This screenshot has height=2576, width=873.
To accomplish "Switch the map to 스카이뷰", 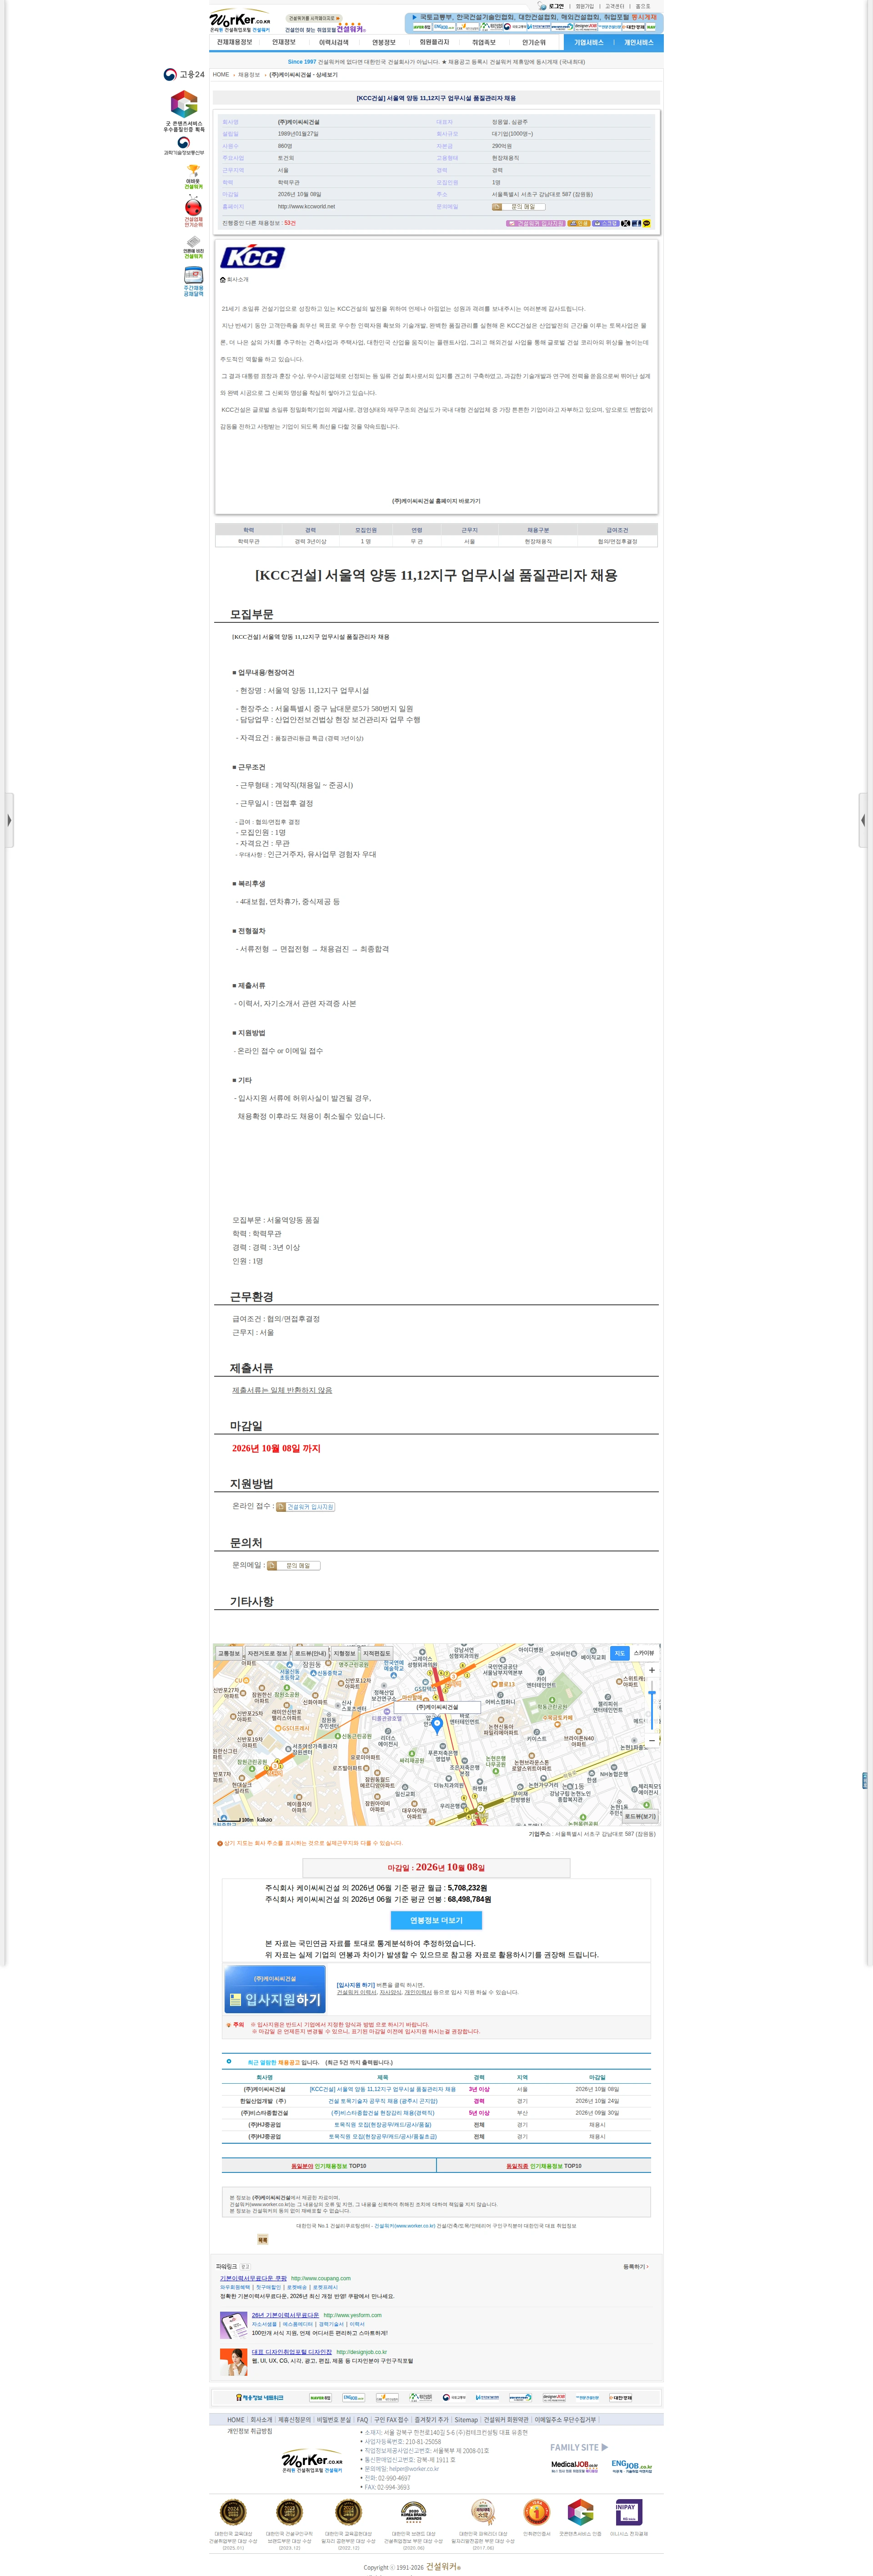I will pyautogui.click(x=644, y=1653).
